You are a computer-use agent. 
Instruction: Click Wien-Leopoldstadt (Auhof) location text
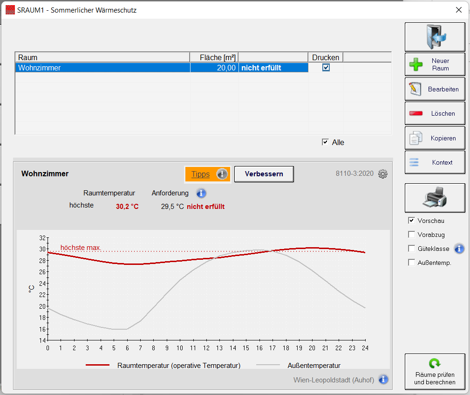coord(334,380)
